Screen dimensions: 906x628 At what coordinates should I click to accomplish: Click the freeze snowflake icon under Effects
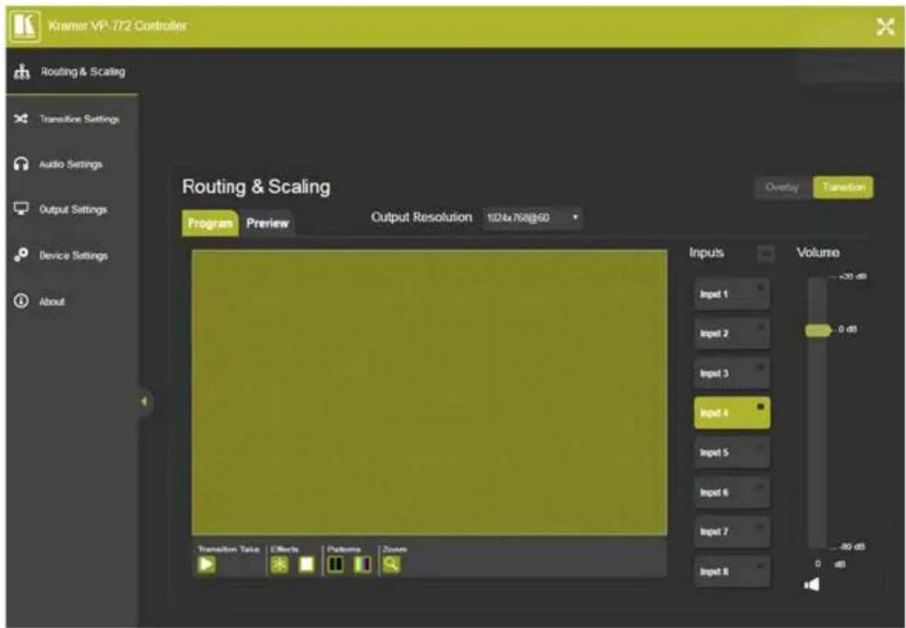279,564
